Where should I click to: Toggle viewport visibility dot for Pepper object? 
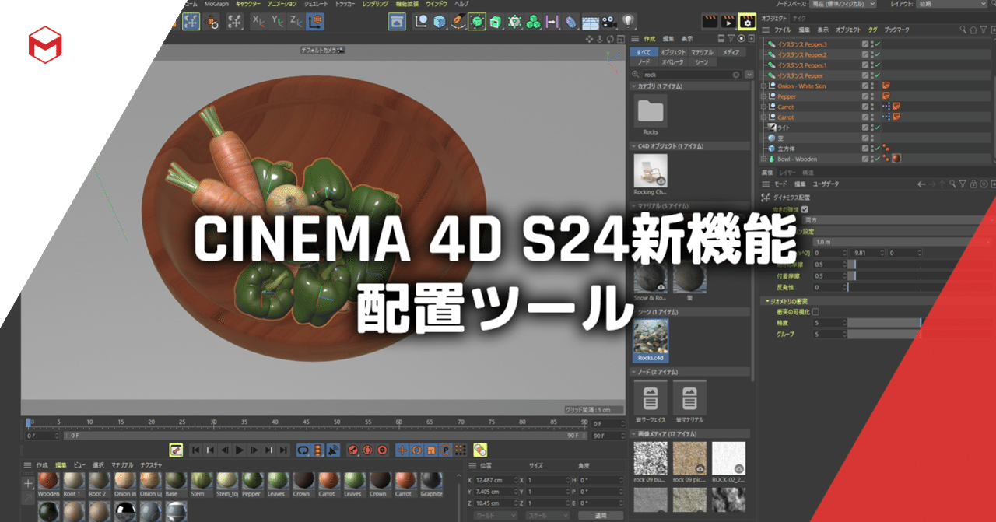coord(872,93)
